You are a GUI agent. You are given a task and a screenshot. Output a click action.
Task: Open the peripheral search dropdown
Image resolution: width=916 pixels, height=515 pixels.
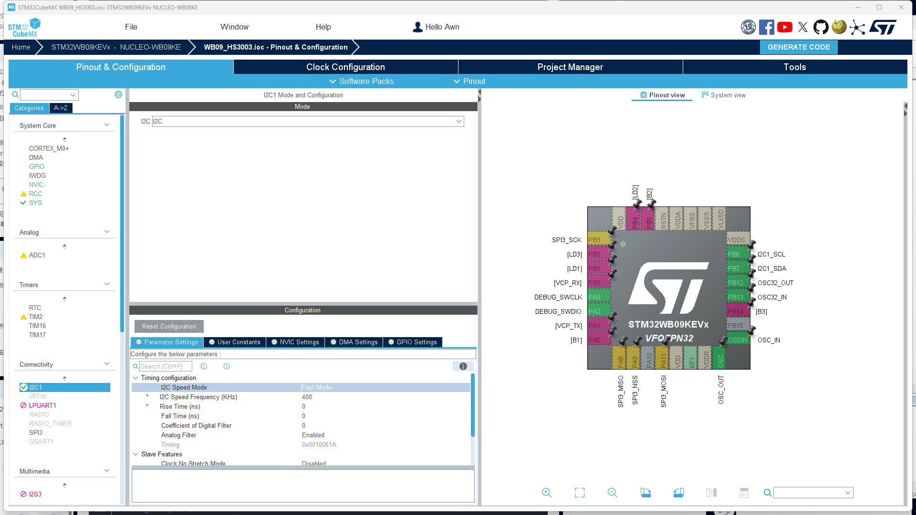click(x=73, y=95)
